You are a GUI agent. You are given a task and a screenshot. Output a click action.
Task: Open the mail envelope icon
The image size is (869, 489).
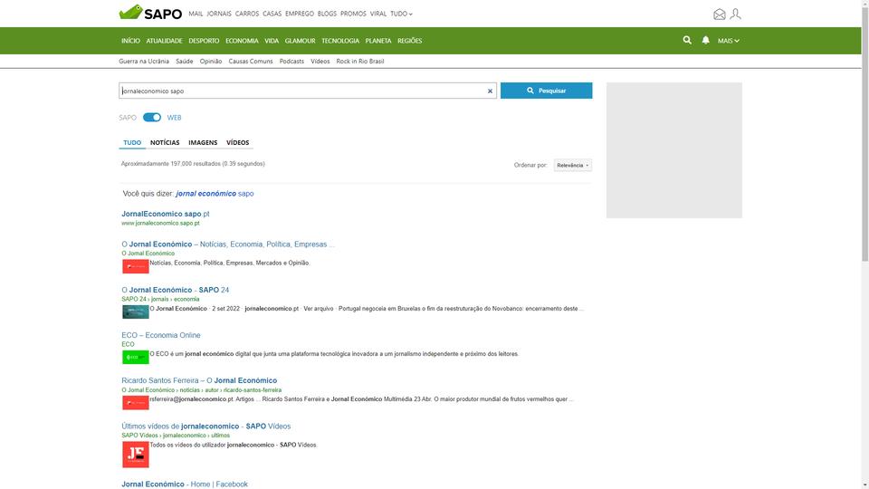[x=720, y=14]
